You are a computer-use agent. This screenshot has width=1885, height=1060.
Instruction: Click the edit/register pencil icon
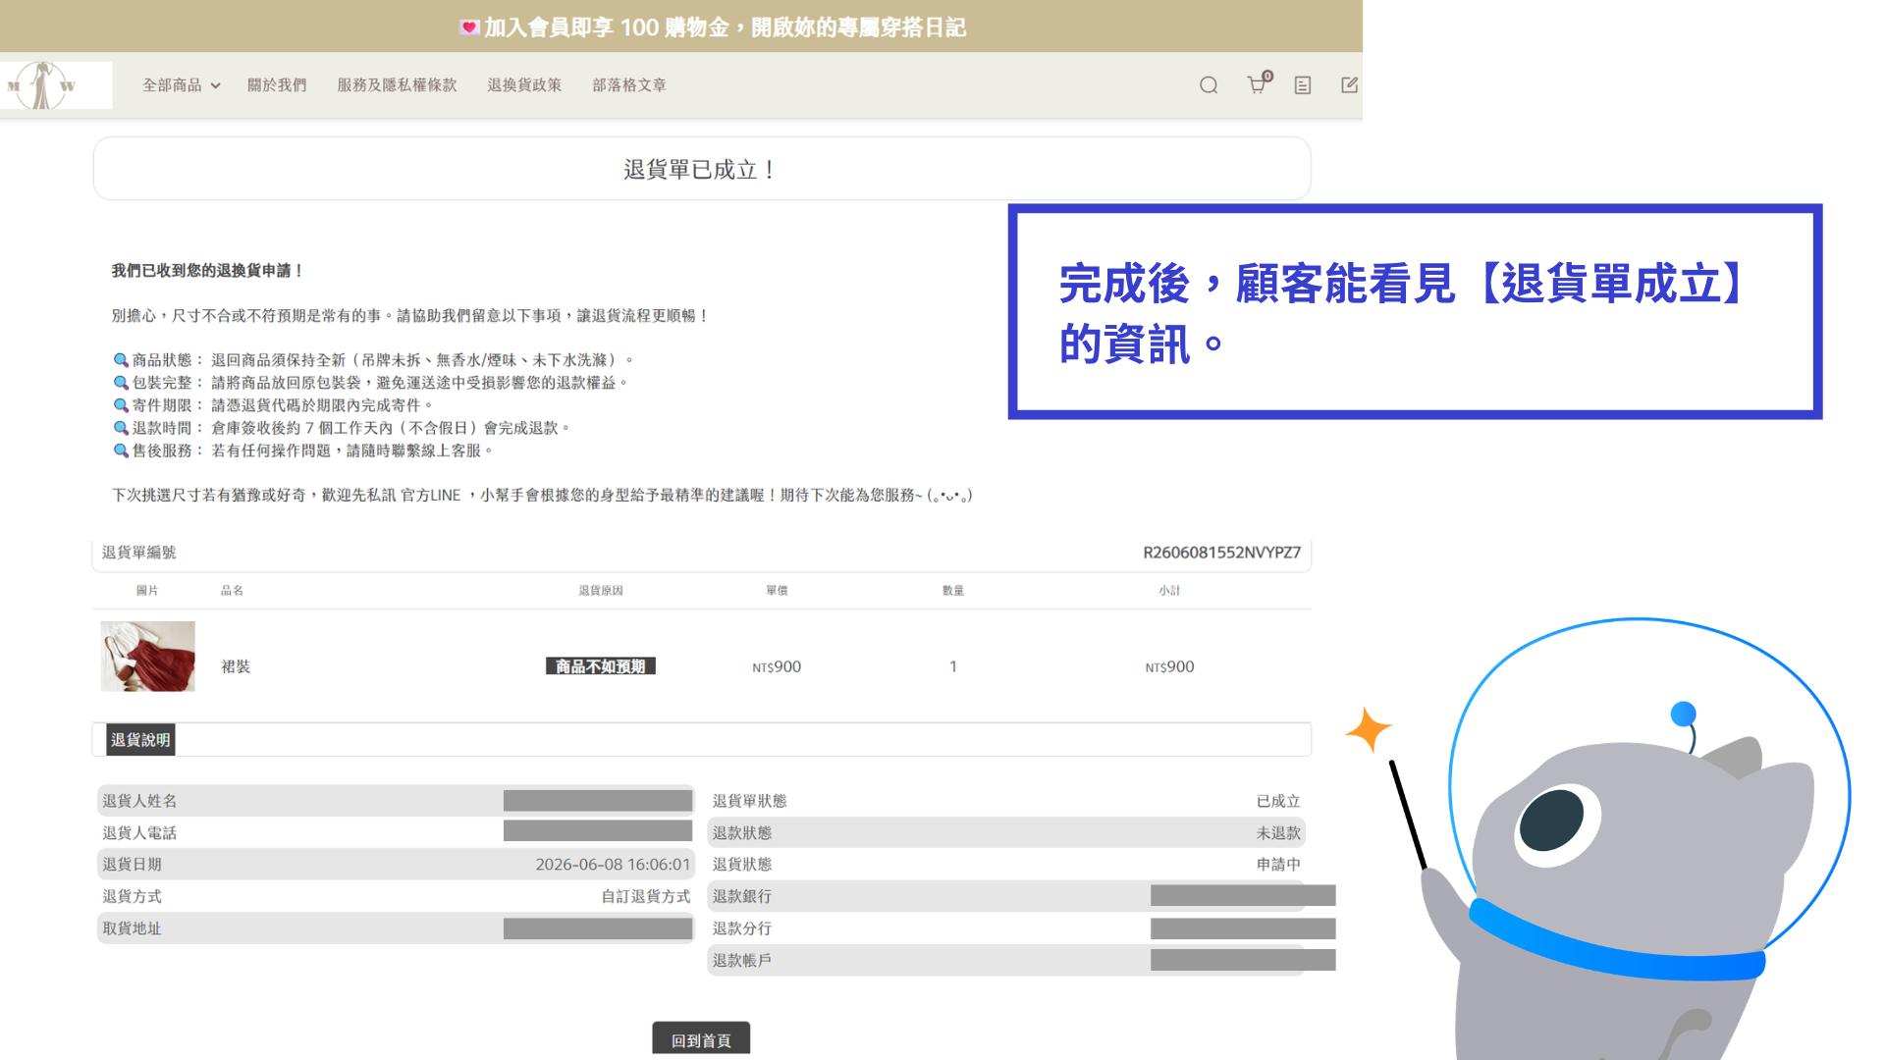(x=1349, y=85)
